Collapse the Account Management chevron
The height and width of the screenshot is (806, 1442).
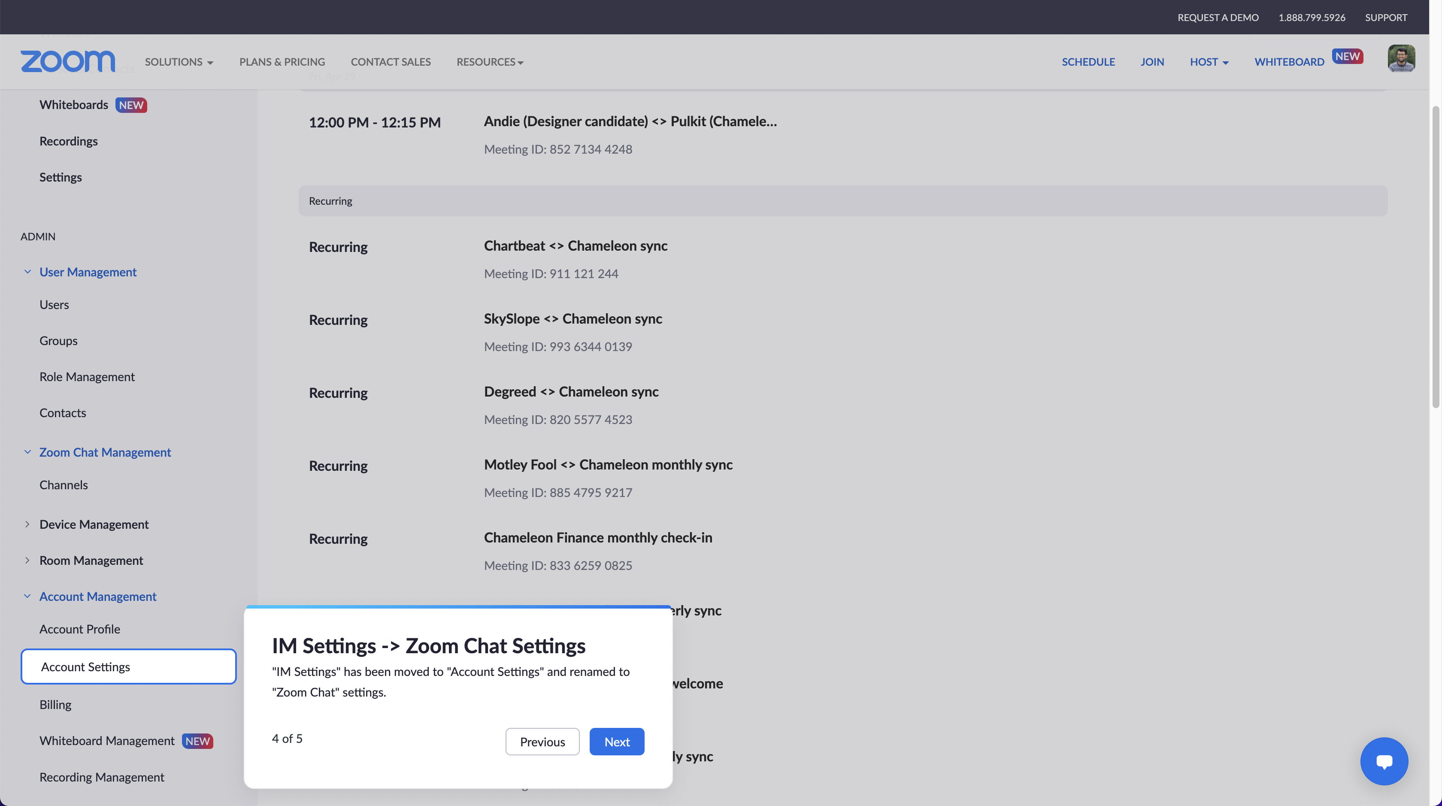pos(27,597)
